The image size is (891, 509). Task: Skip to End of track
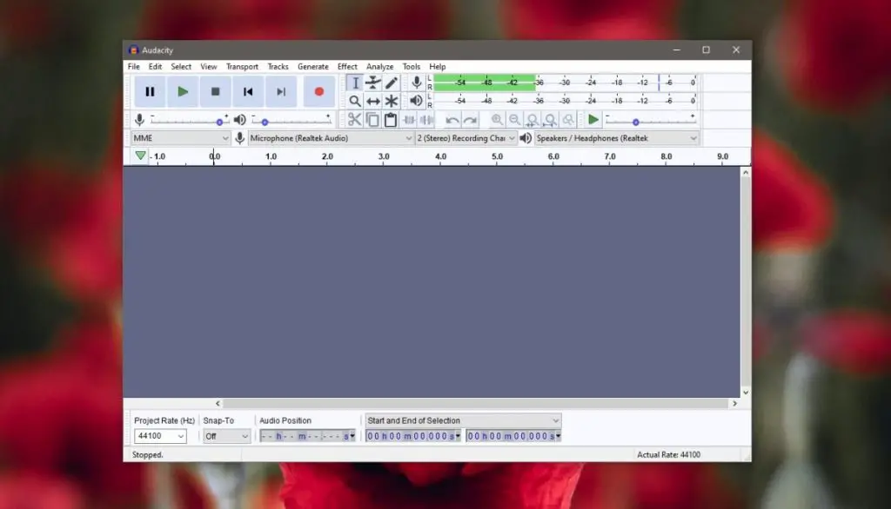tap(281, 91)
